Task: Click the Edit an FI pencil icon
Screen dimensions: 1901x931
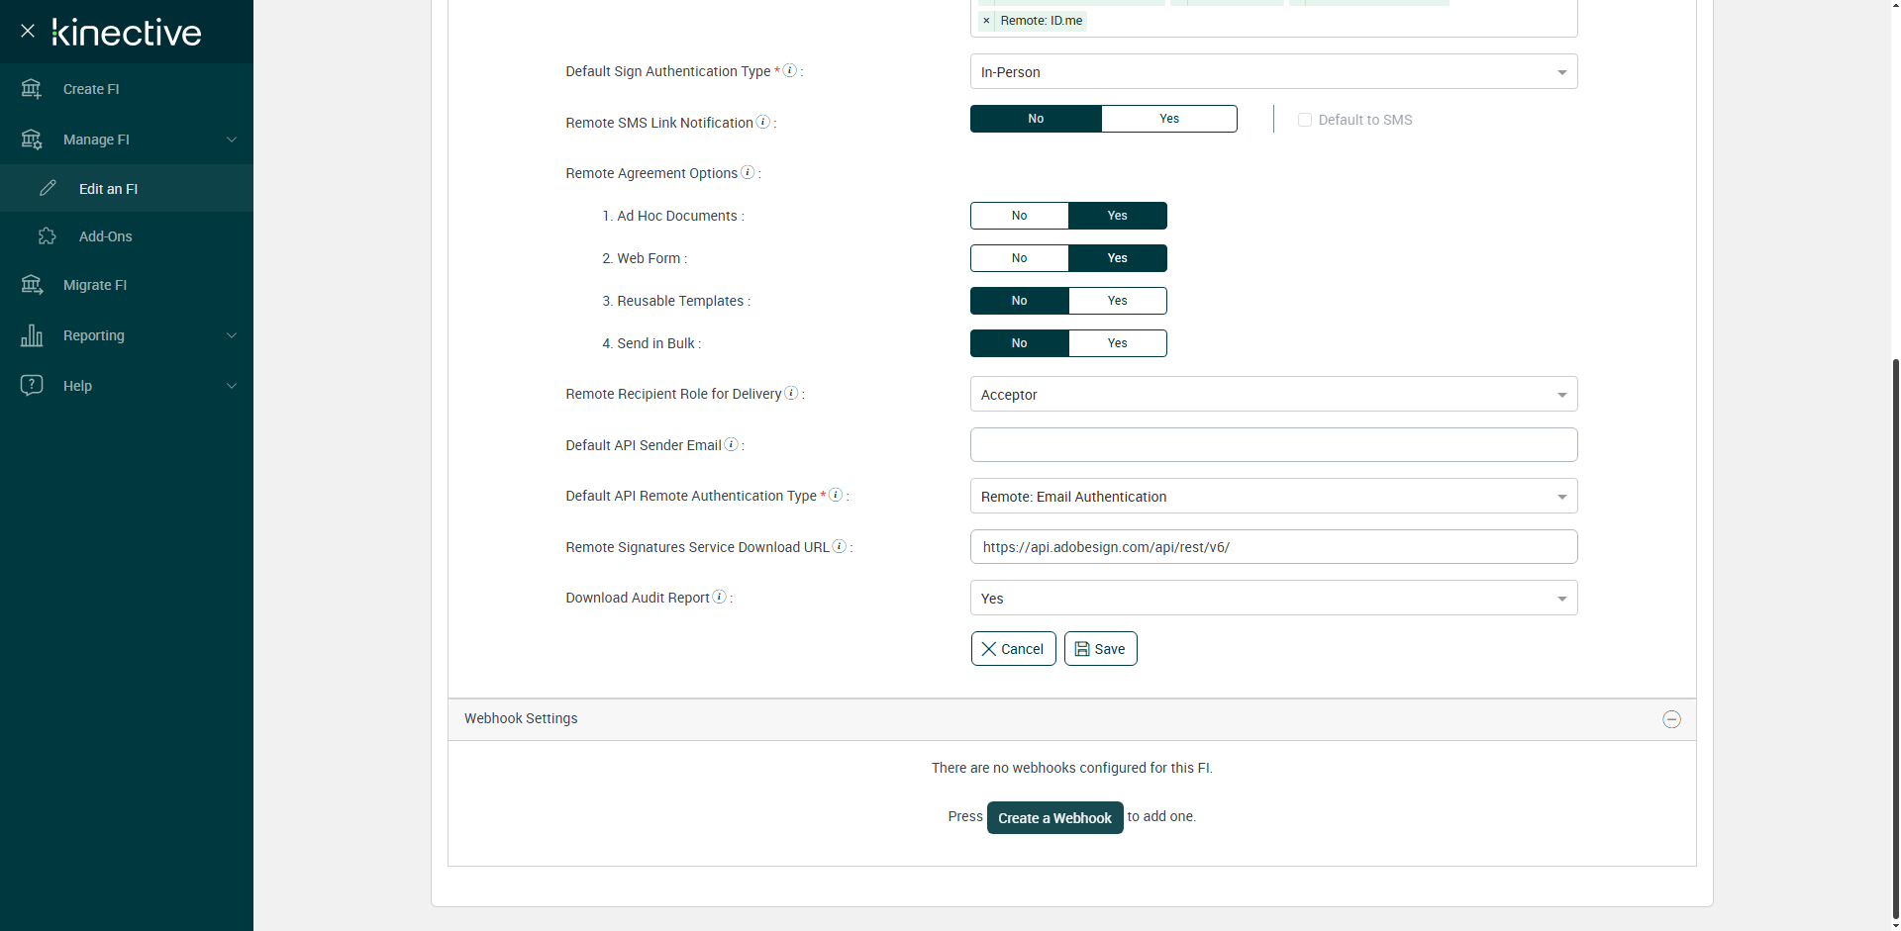Action: (48, 188)
